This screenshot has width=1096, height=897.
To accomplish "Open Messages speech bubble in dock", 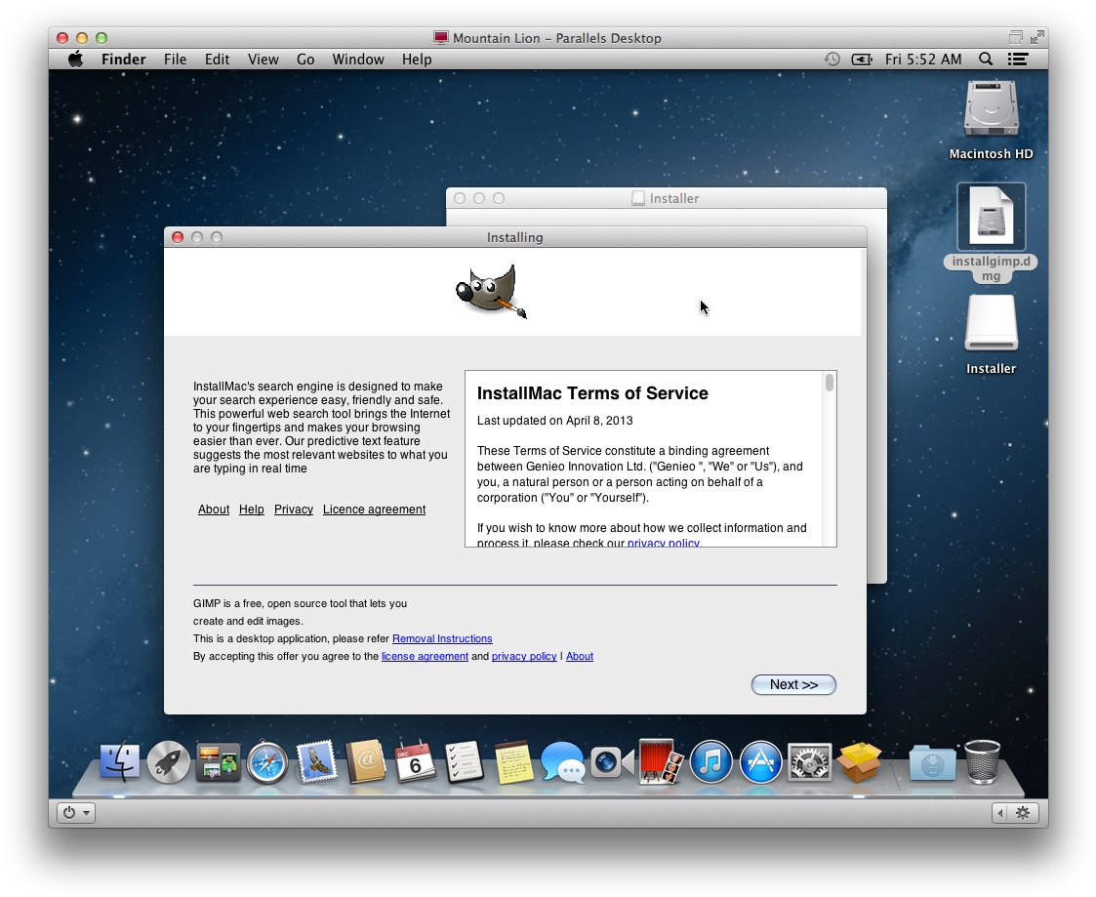I will click(563, 761).
